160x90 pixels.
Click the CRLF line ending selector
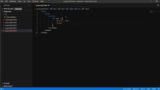click(x=148, y=89)
